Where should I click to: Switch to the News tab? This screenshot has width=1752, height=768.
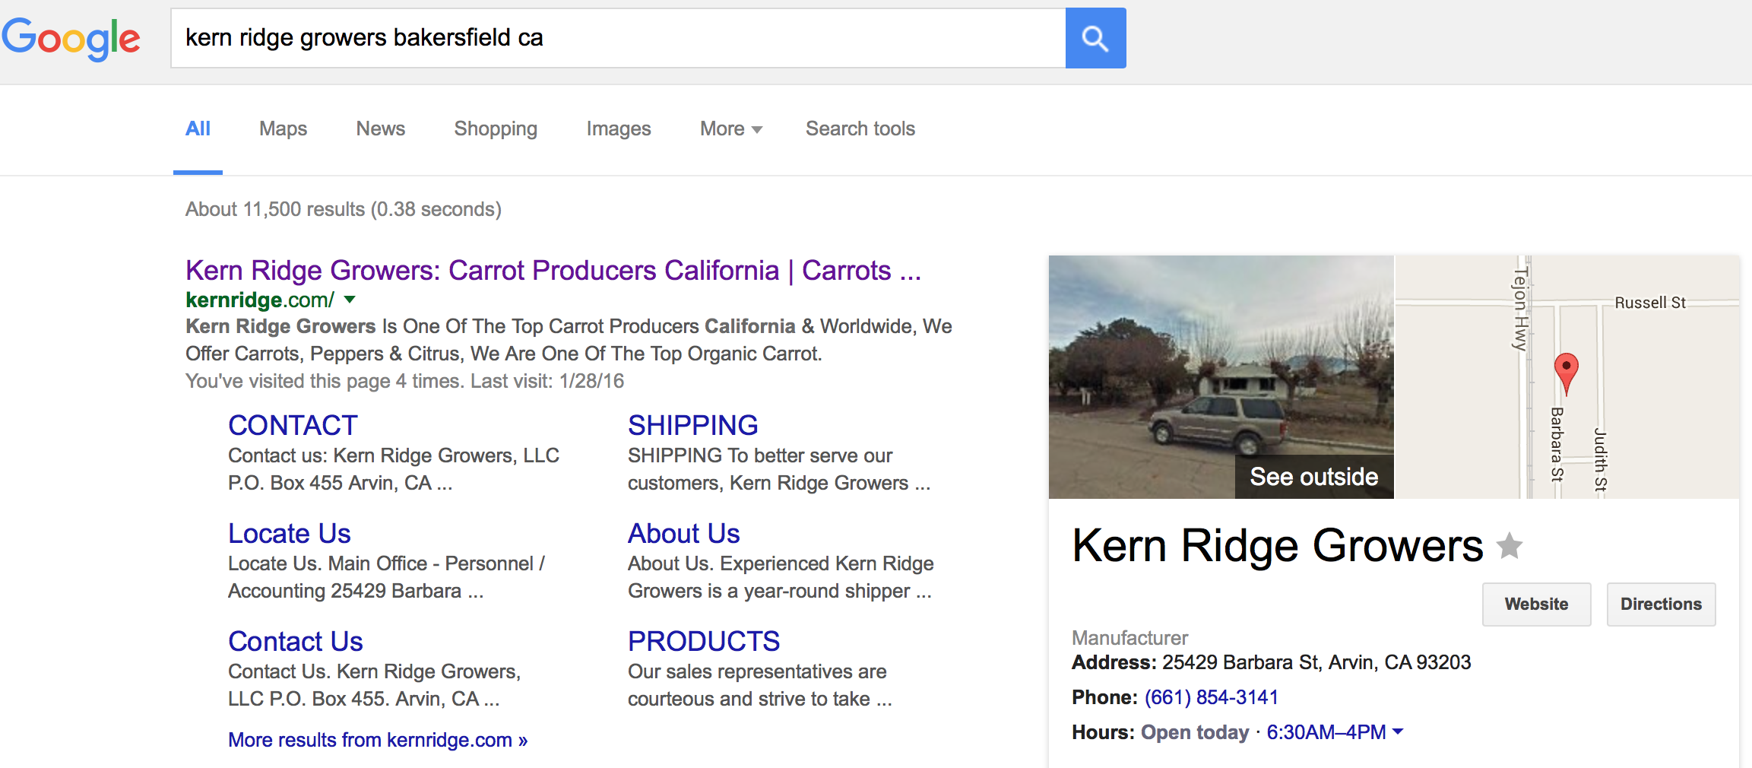tap(380, 129)
